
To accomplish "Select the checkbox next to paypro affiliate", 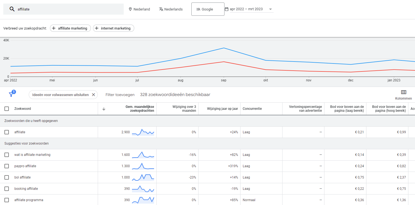I will point(6,166).
